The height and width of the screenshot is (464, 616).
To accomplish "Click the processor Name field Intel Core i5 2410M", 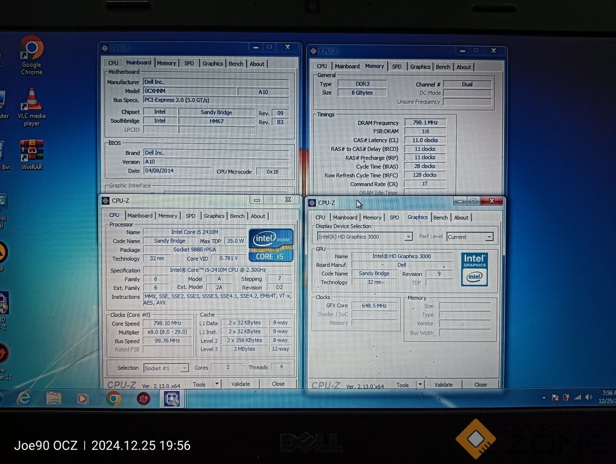I will click(194, 232).
